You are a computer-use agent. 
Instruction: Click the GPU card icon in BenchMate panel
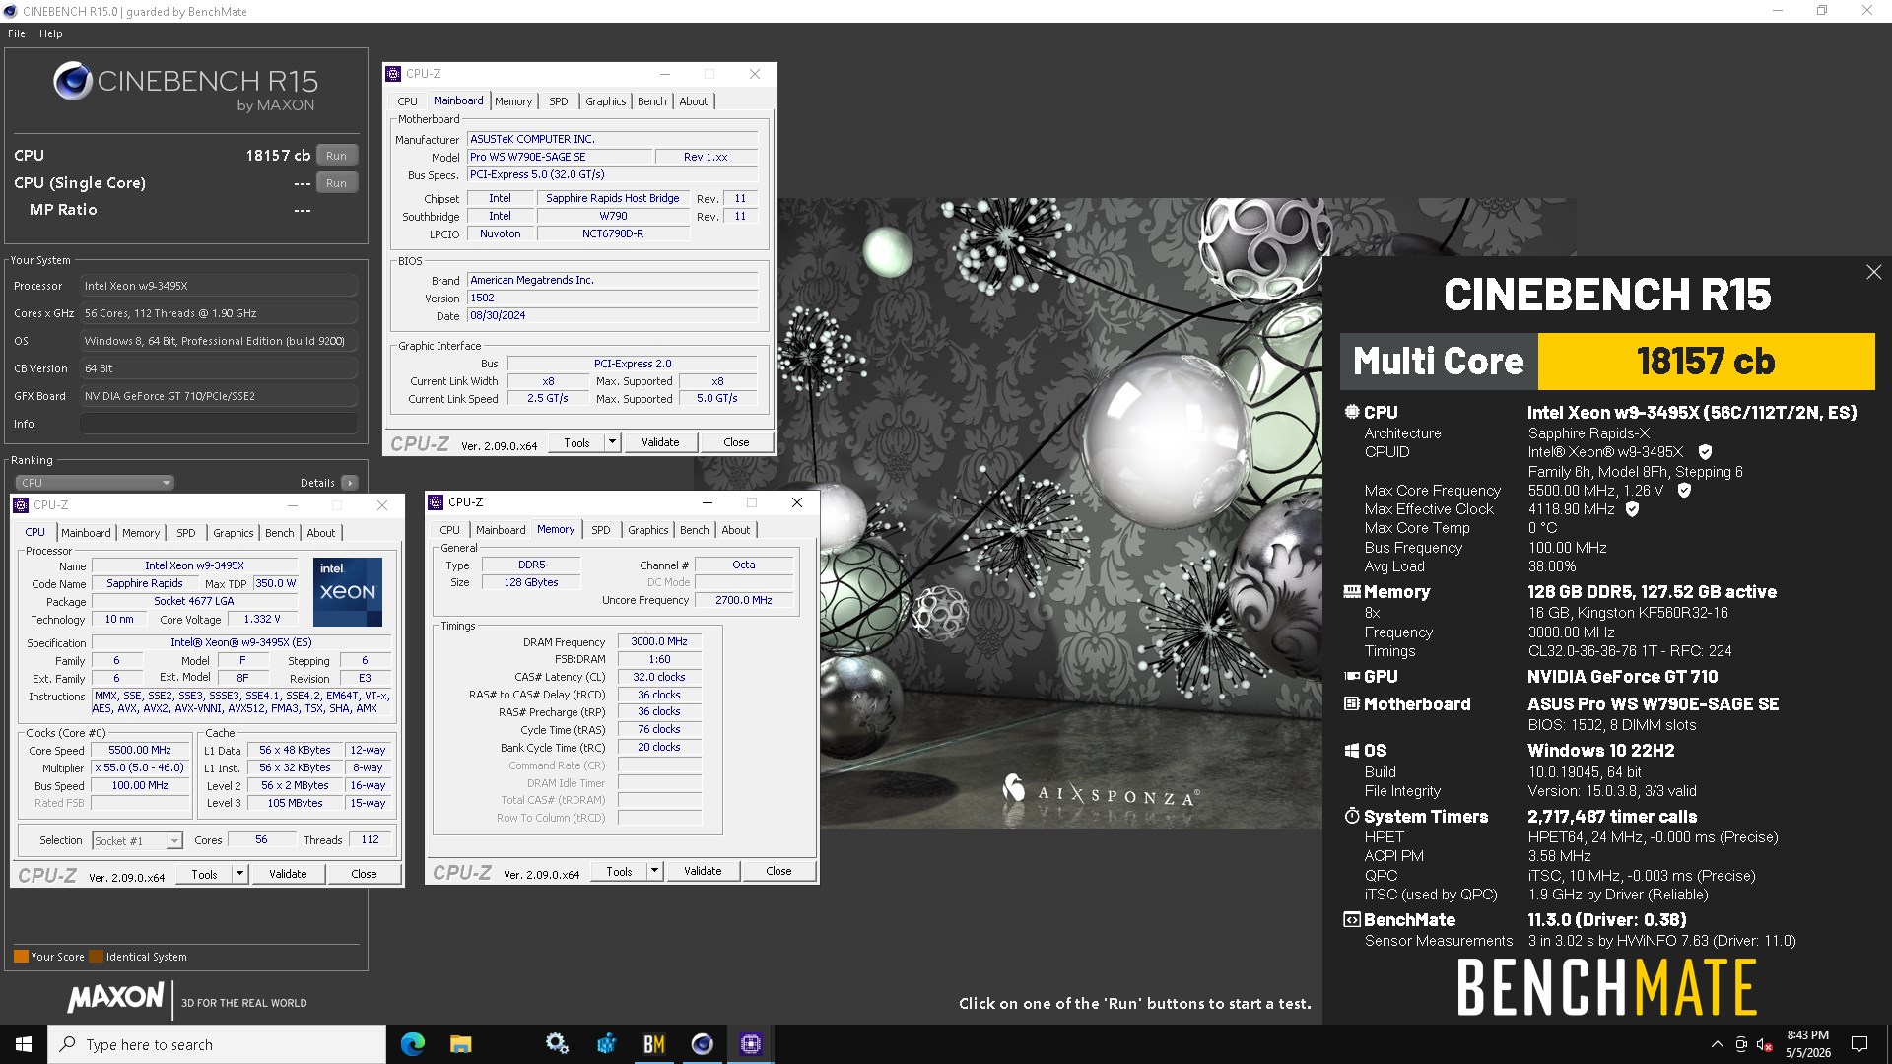[x=1352, y=676]
